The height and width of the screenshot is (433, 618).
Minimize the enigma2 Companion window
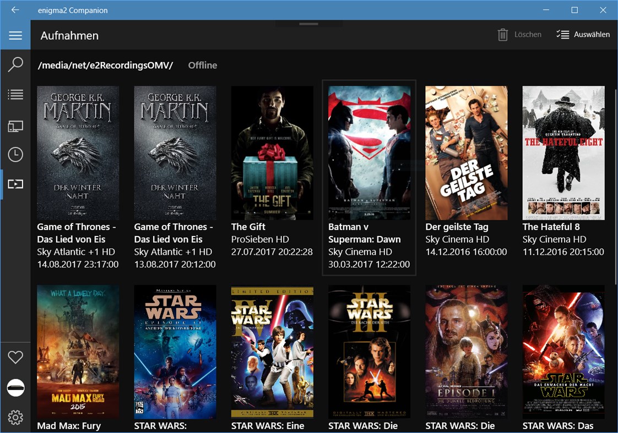coord(546,10)
